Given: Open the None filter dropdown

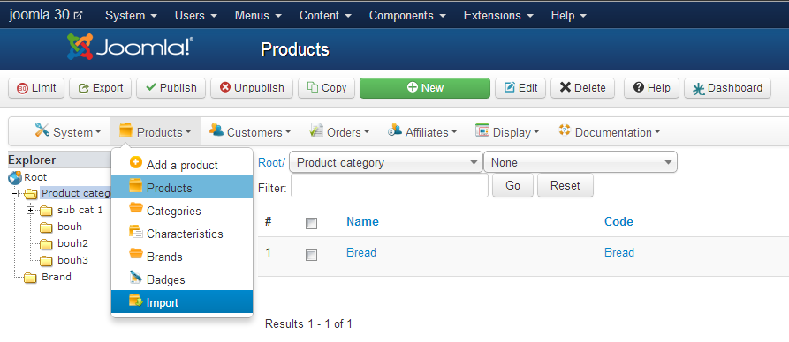Looking at the screenshot, I should pos(580,163).
